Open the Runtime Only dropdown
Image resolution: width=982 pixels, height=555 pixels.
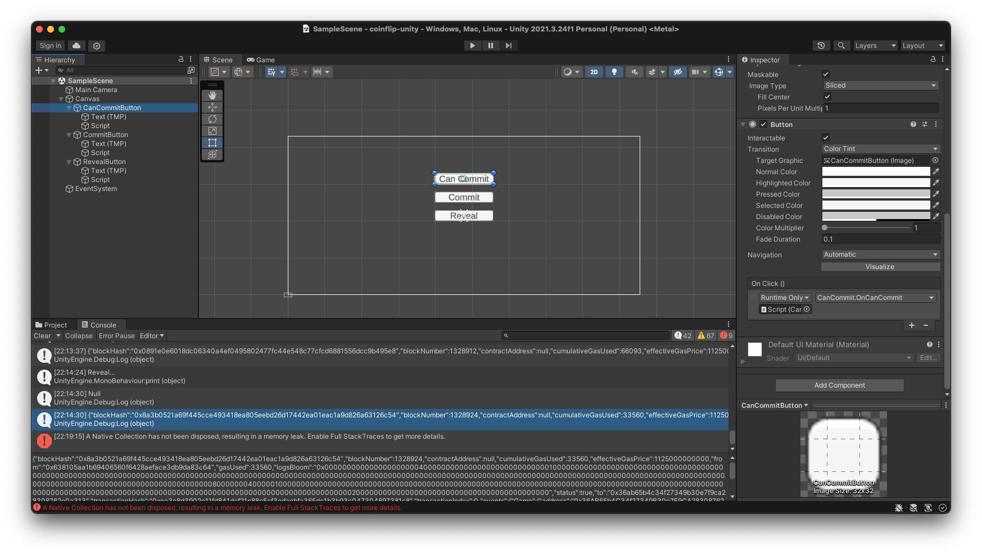pos(785,298)
